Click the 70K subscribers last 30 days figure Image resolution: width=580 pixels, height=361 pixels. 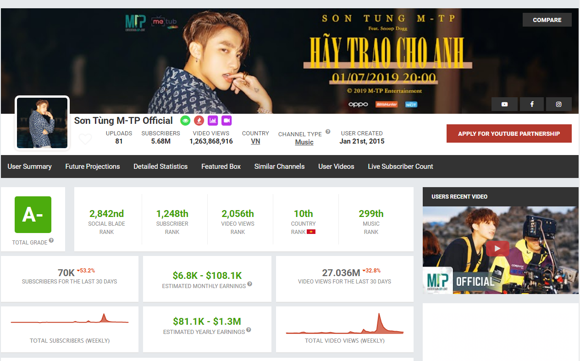66,272
